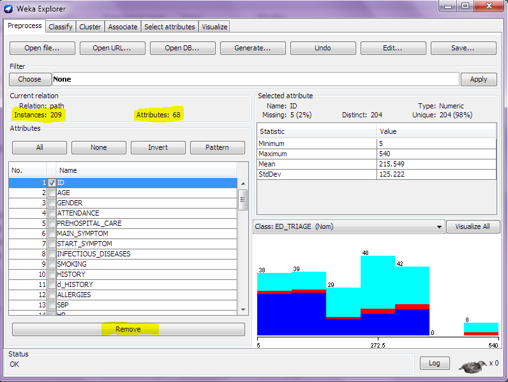
Task: Click the Instances: 209 label
Action: [38, 115]
